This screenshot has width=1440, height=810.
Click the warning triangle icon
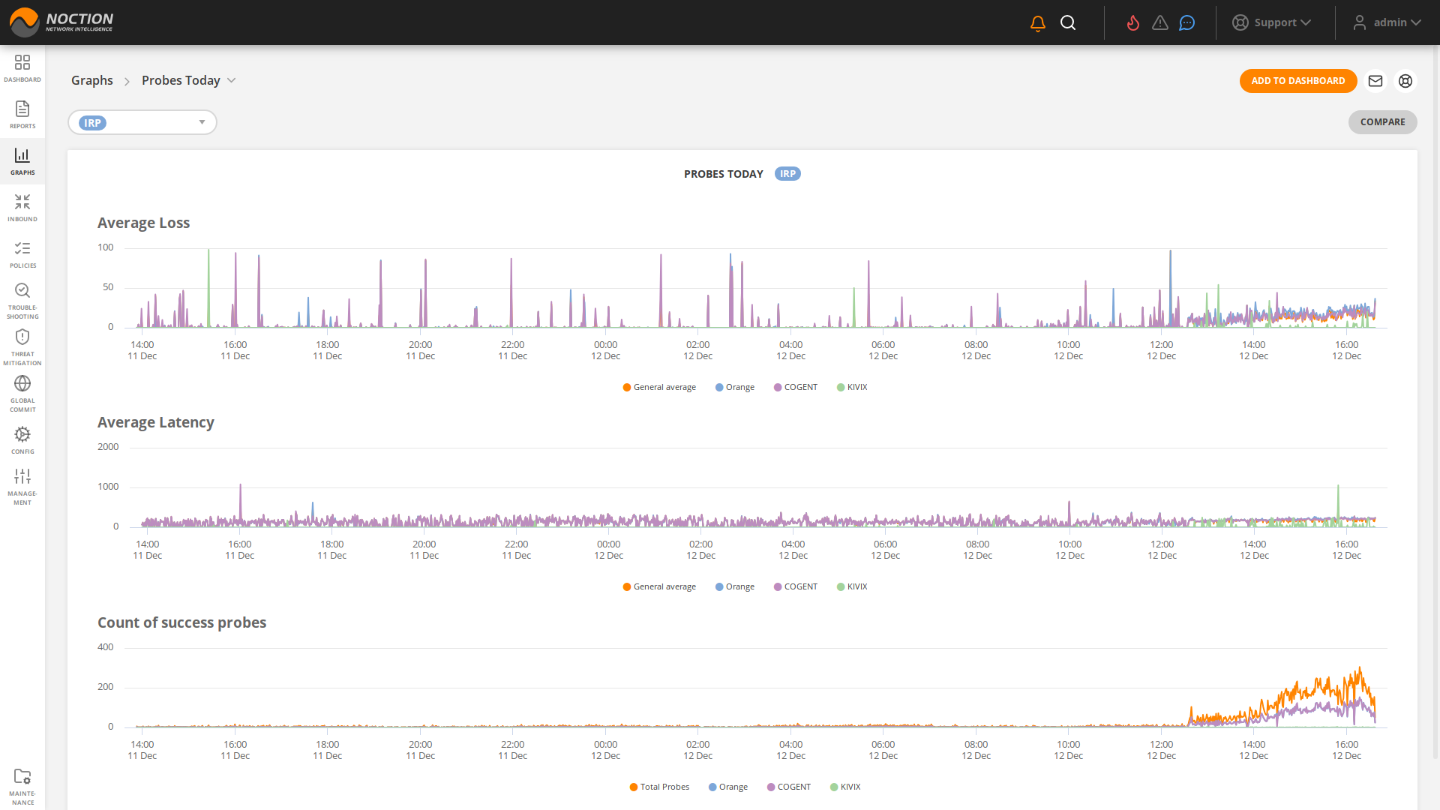pyautogui.click(x=1160, y=23)
